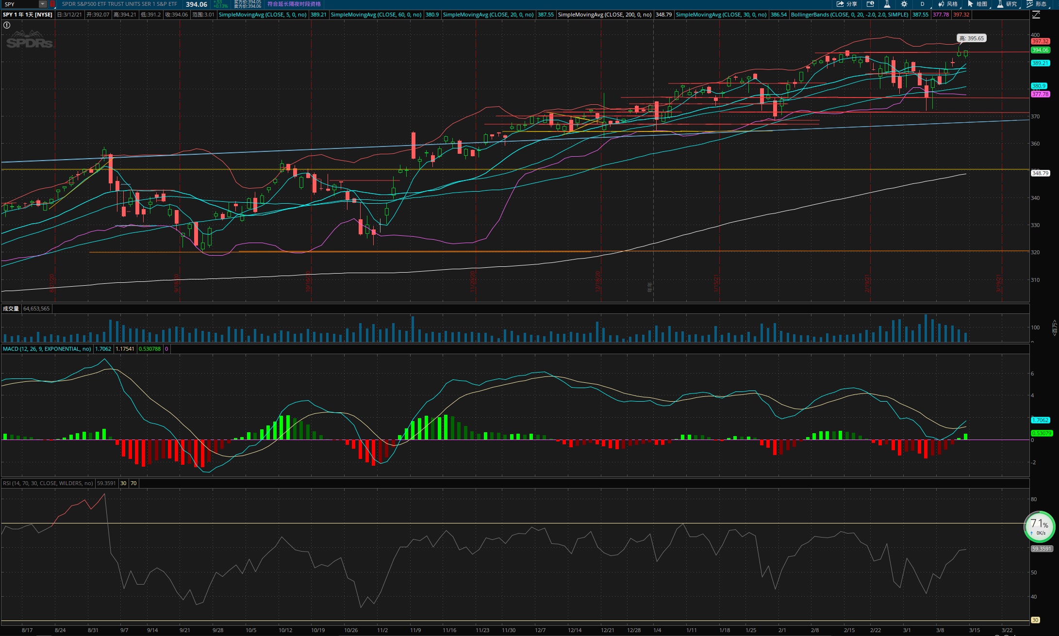Select SimpleMovingAvg (CLOSE, 200, 0, no) label
1059x636 pixels.
click(605, 15)
